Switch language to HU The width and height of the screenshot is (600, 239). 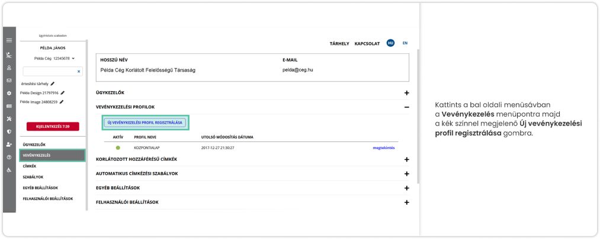390,43
